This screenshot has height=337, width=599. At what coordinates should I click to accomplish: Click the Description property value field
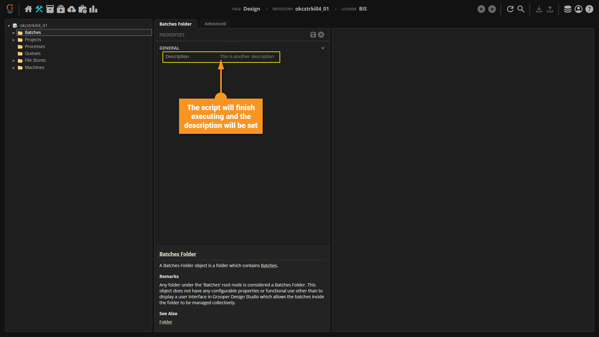click(247, 56)
